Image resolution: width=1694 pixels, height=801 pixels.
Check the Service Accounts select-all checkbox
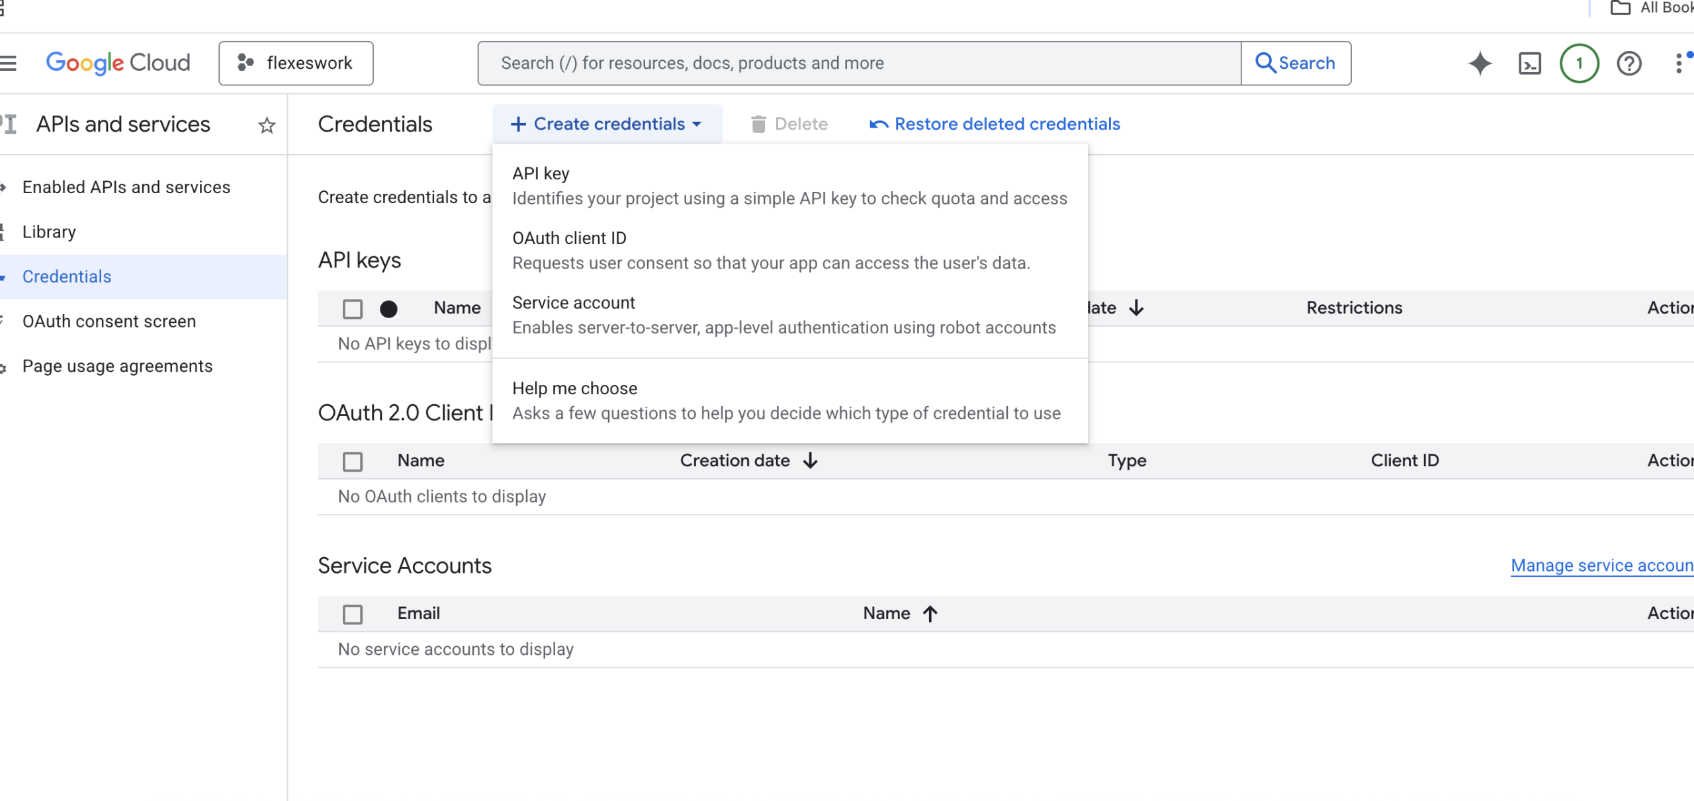(353, 614)
